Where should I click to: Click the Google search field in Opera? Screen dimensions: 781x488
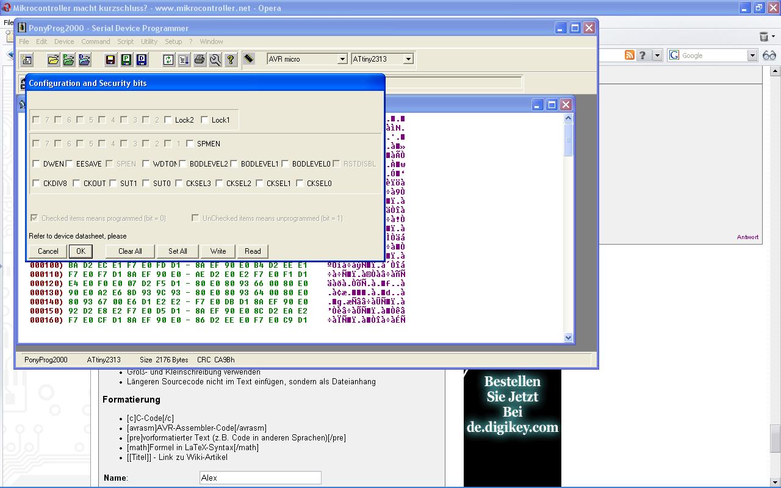713,56
